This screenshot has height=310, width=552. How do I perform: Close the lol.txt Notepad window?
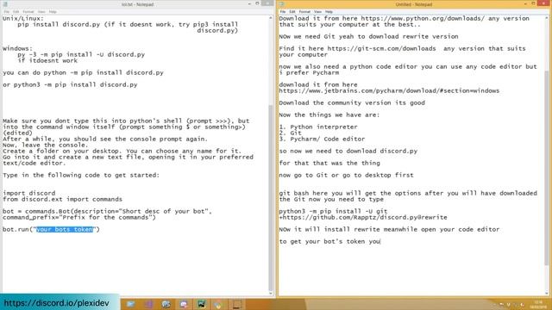267,3
